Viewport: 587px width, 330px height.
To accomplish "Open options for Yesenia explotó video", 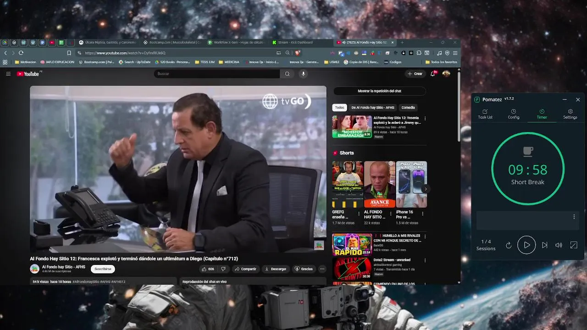I will coord(425,118).
